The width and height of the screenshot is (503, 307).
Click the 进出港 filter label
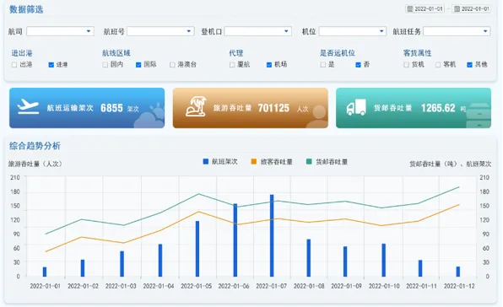pyautogui.click(x=22, y=53)
